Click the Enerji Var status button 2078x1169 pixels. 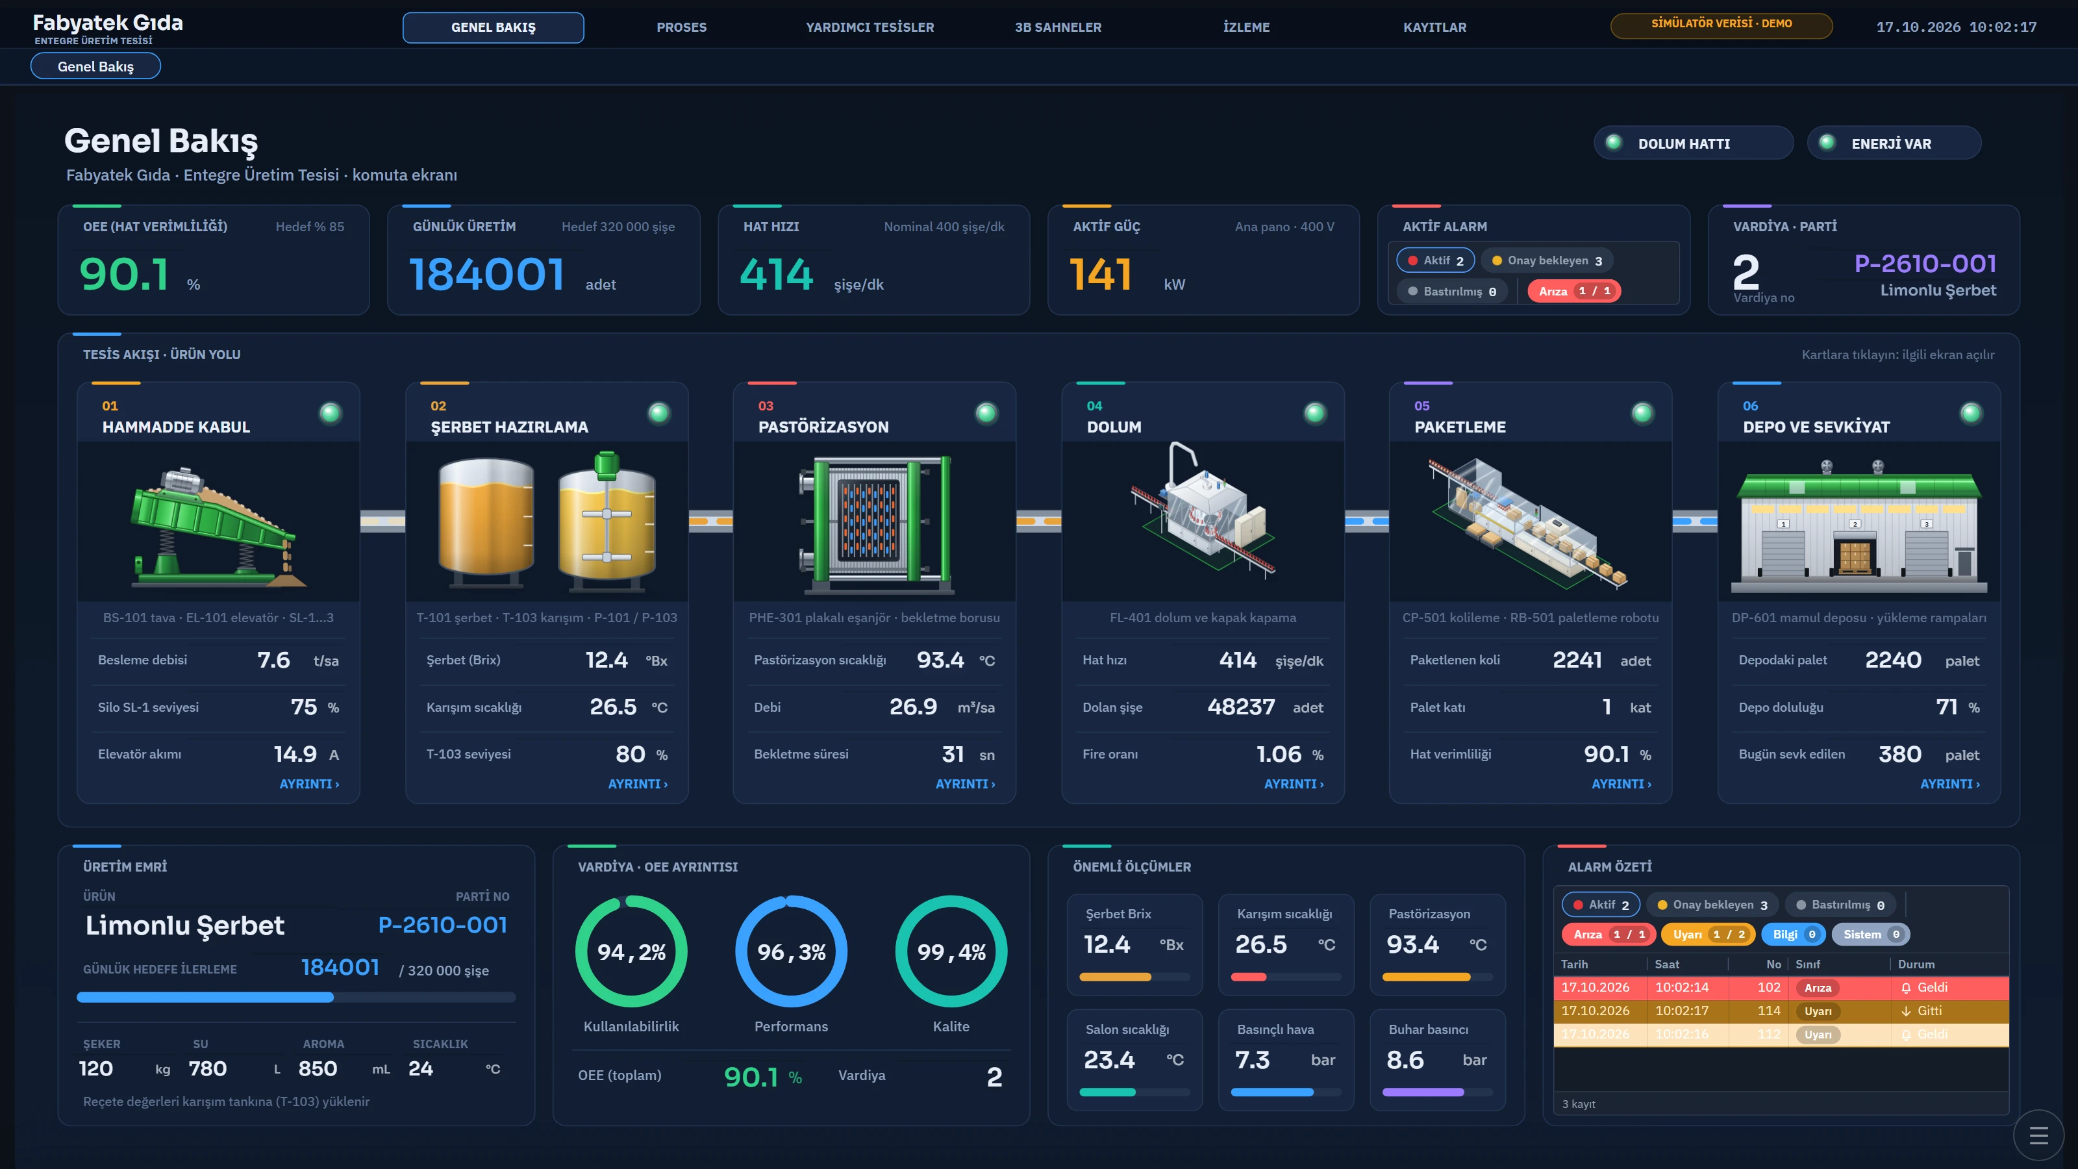1894,143
